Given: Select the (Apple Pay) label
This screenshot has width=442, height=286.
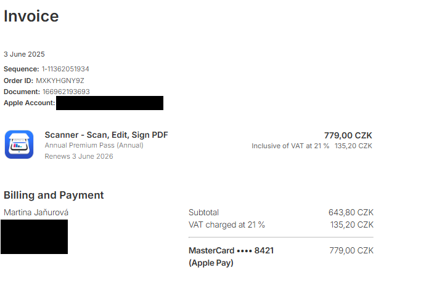Looking at the screenshot, I should coord(211,263).
